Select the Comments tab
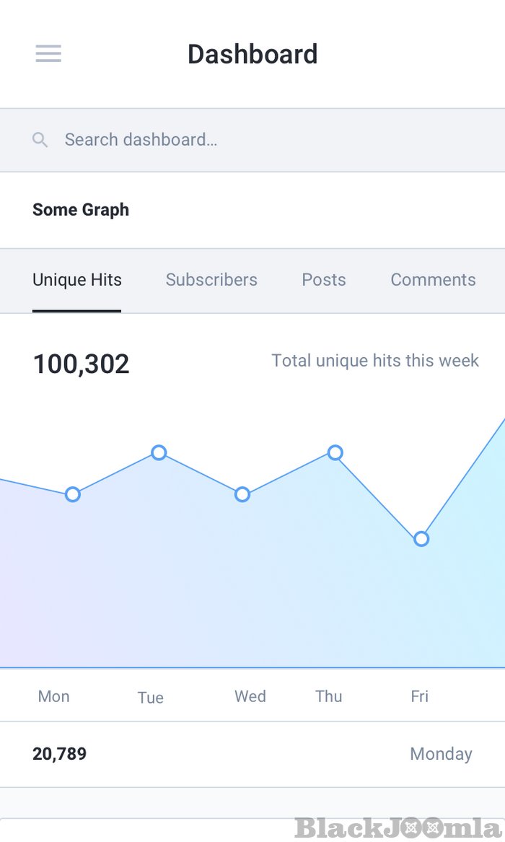The width and height of the screenshot is (505, 842). click(433, 280)
